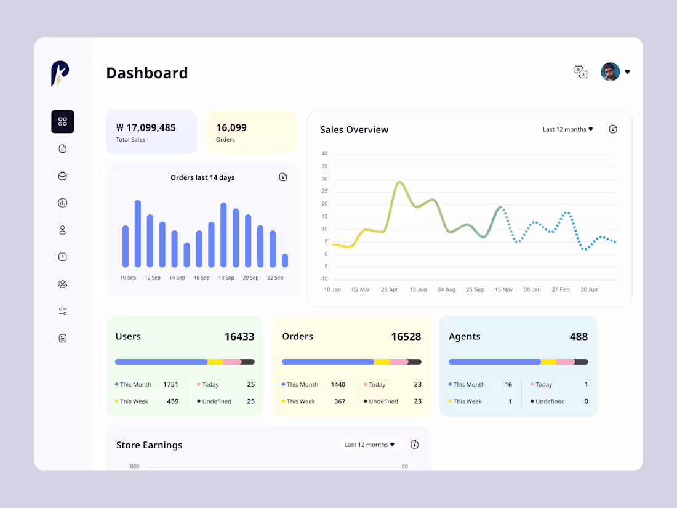Open the customer profile icon in sidebar
This screenshot has width=677, height=508.
click(x=62, y=230)
